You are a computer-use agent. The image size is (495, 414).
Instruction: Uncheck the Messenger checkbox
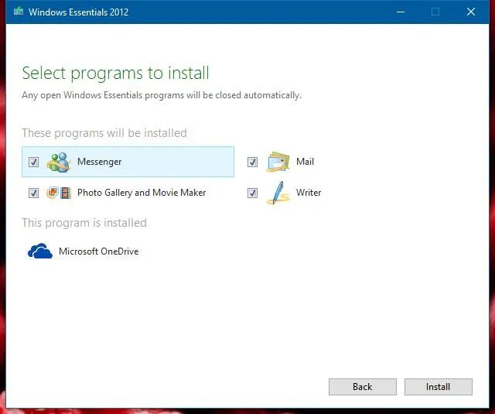click(x=33, y=162)
